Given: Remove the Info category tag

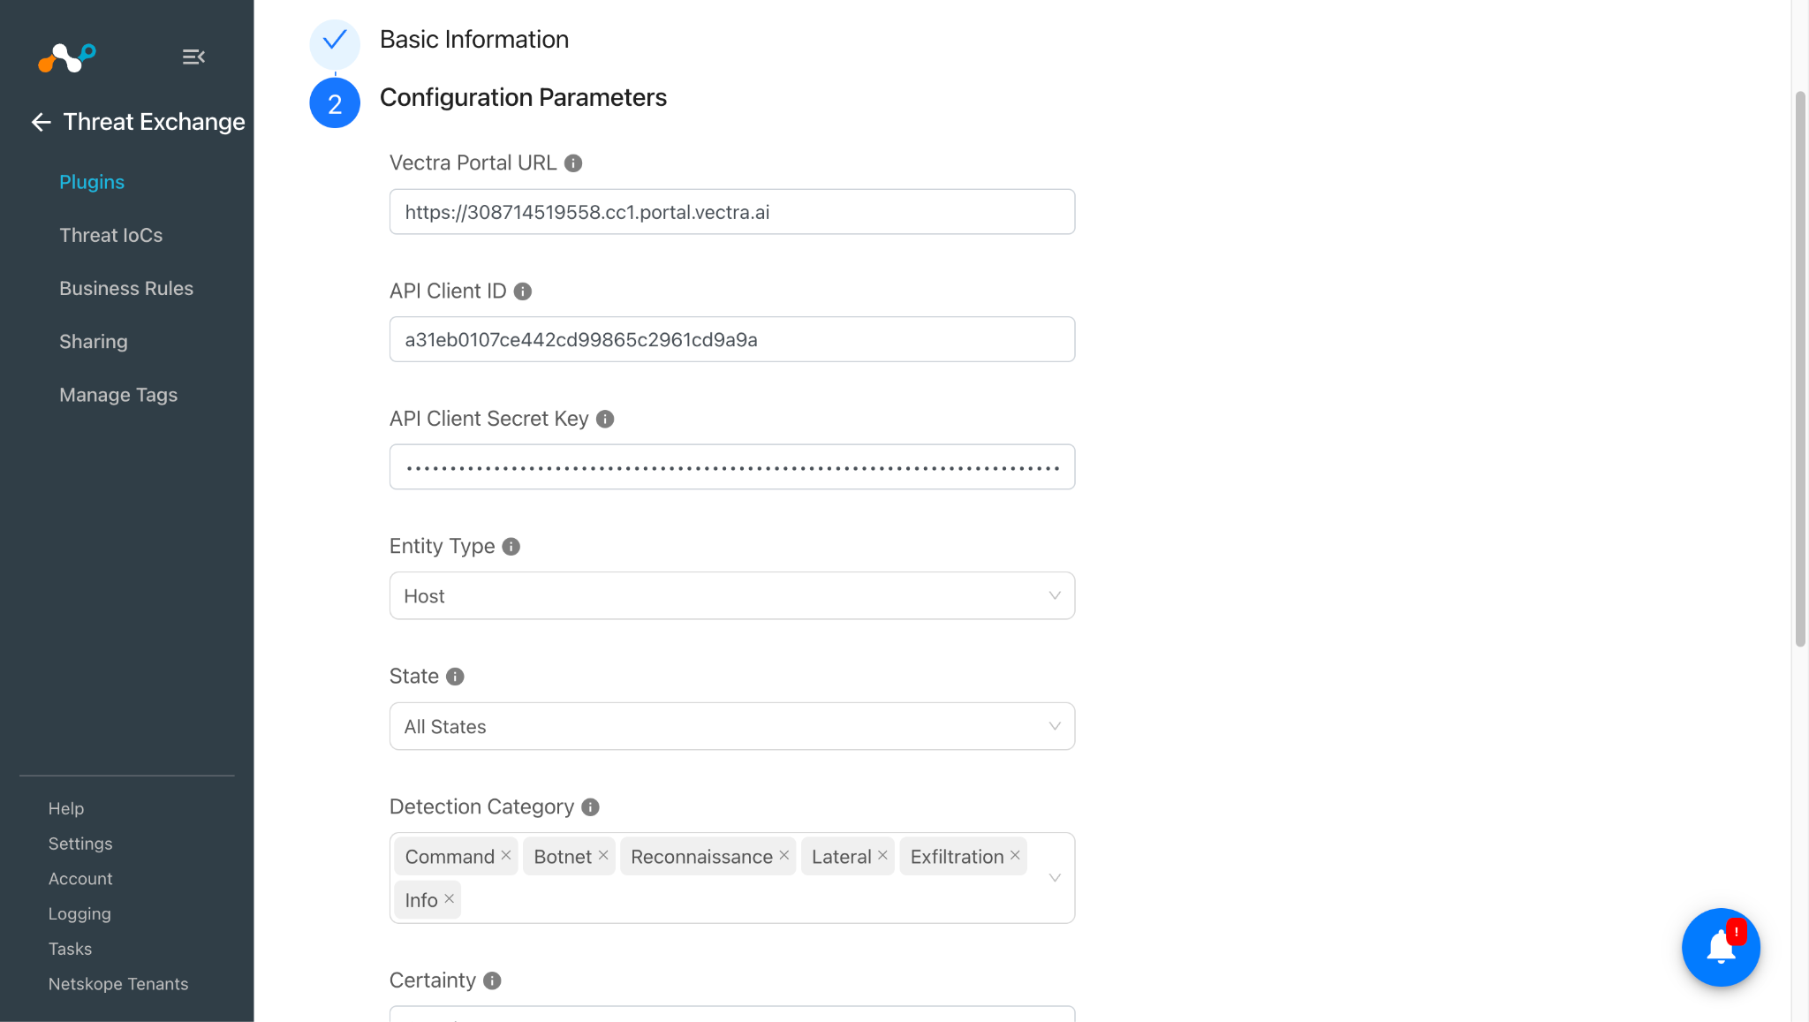Looking at the screenshot, I should coord(450,898).
